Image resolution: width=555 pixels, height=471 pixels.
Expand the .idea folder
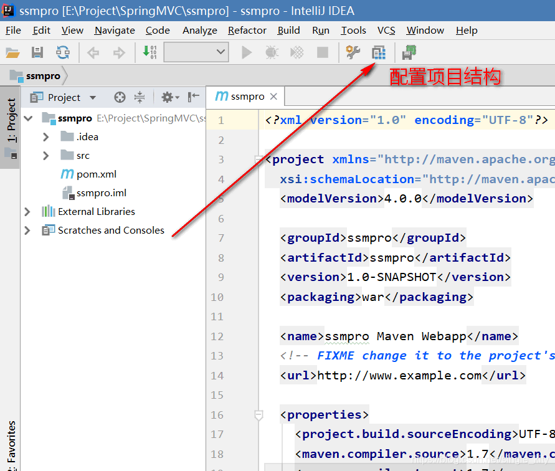pyautogui.click(x=45, y=137)
